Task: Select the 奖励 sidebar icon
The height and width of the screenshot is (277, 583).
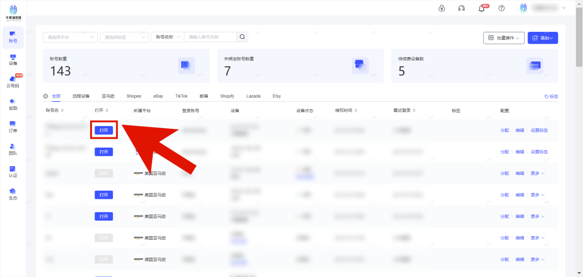Action: tap(13, 105)
